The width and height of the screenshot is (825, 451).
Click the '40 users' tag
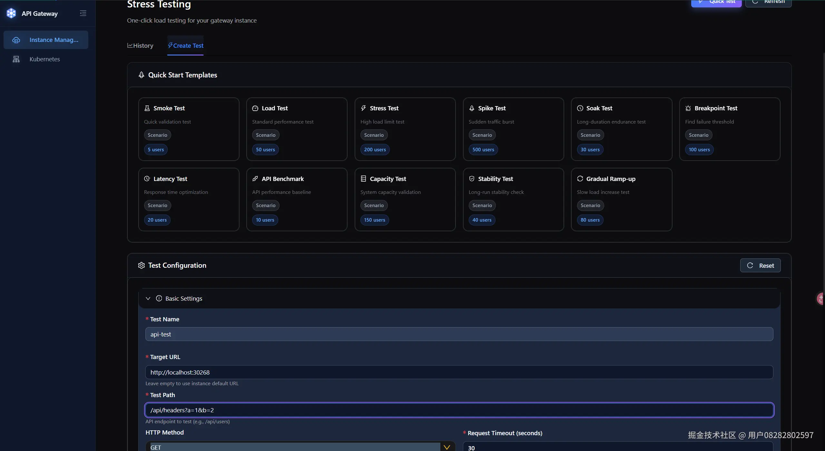tap(482, 220)
